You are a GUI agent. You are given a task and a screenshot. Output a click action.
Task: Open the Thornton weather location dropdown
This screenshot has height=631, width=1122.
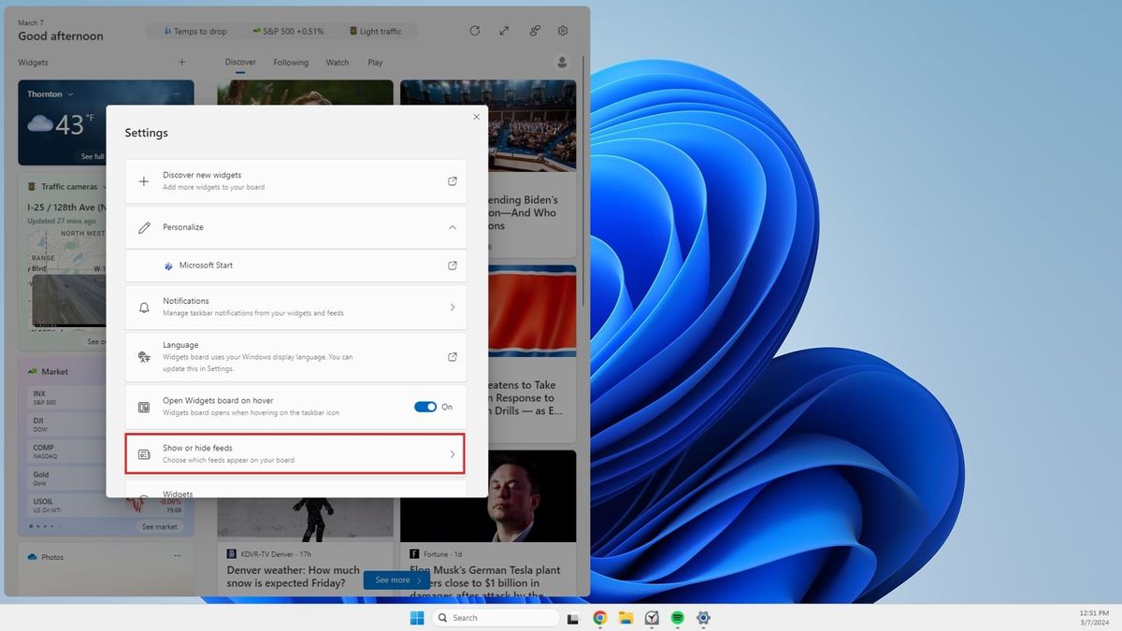(x=68, y=93)
